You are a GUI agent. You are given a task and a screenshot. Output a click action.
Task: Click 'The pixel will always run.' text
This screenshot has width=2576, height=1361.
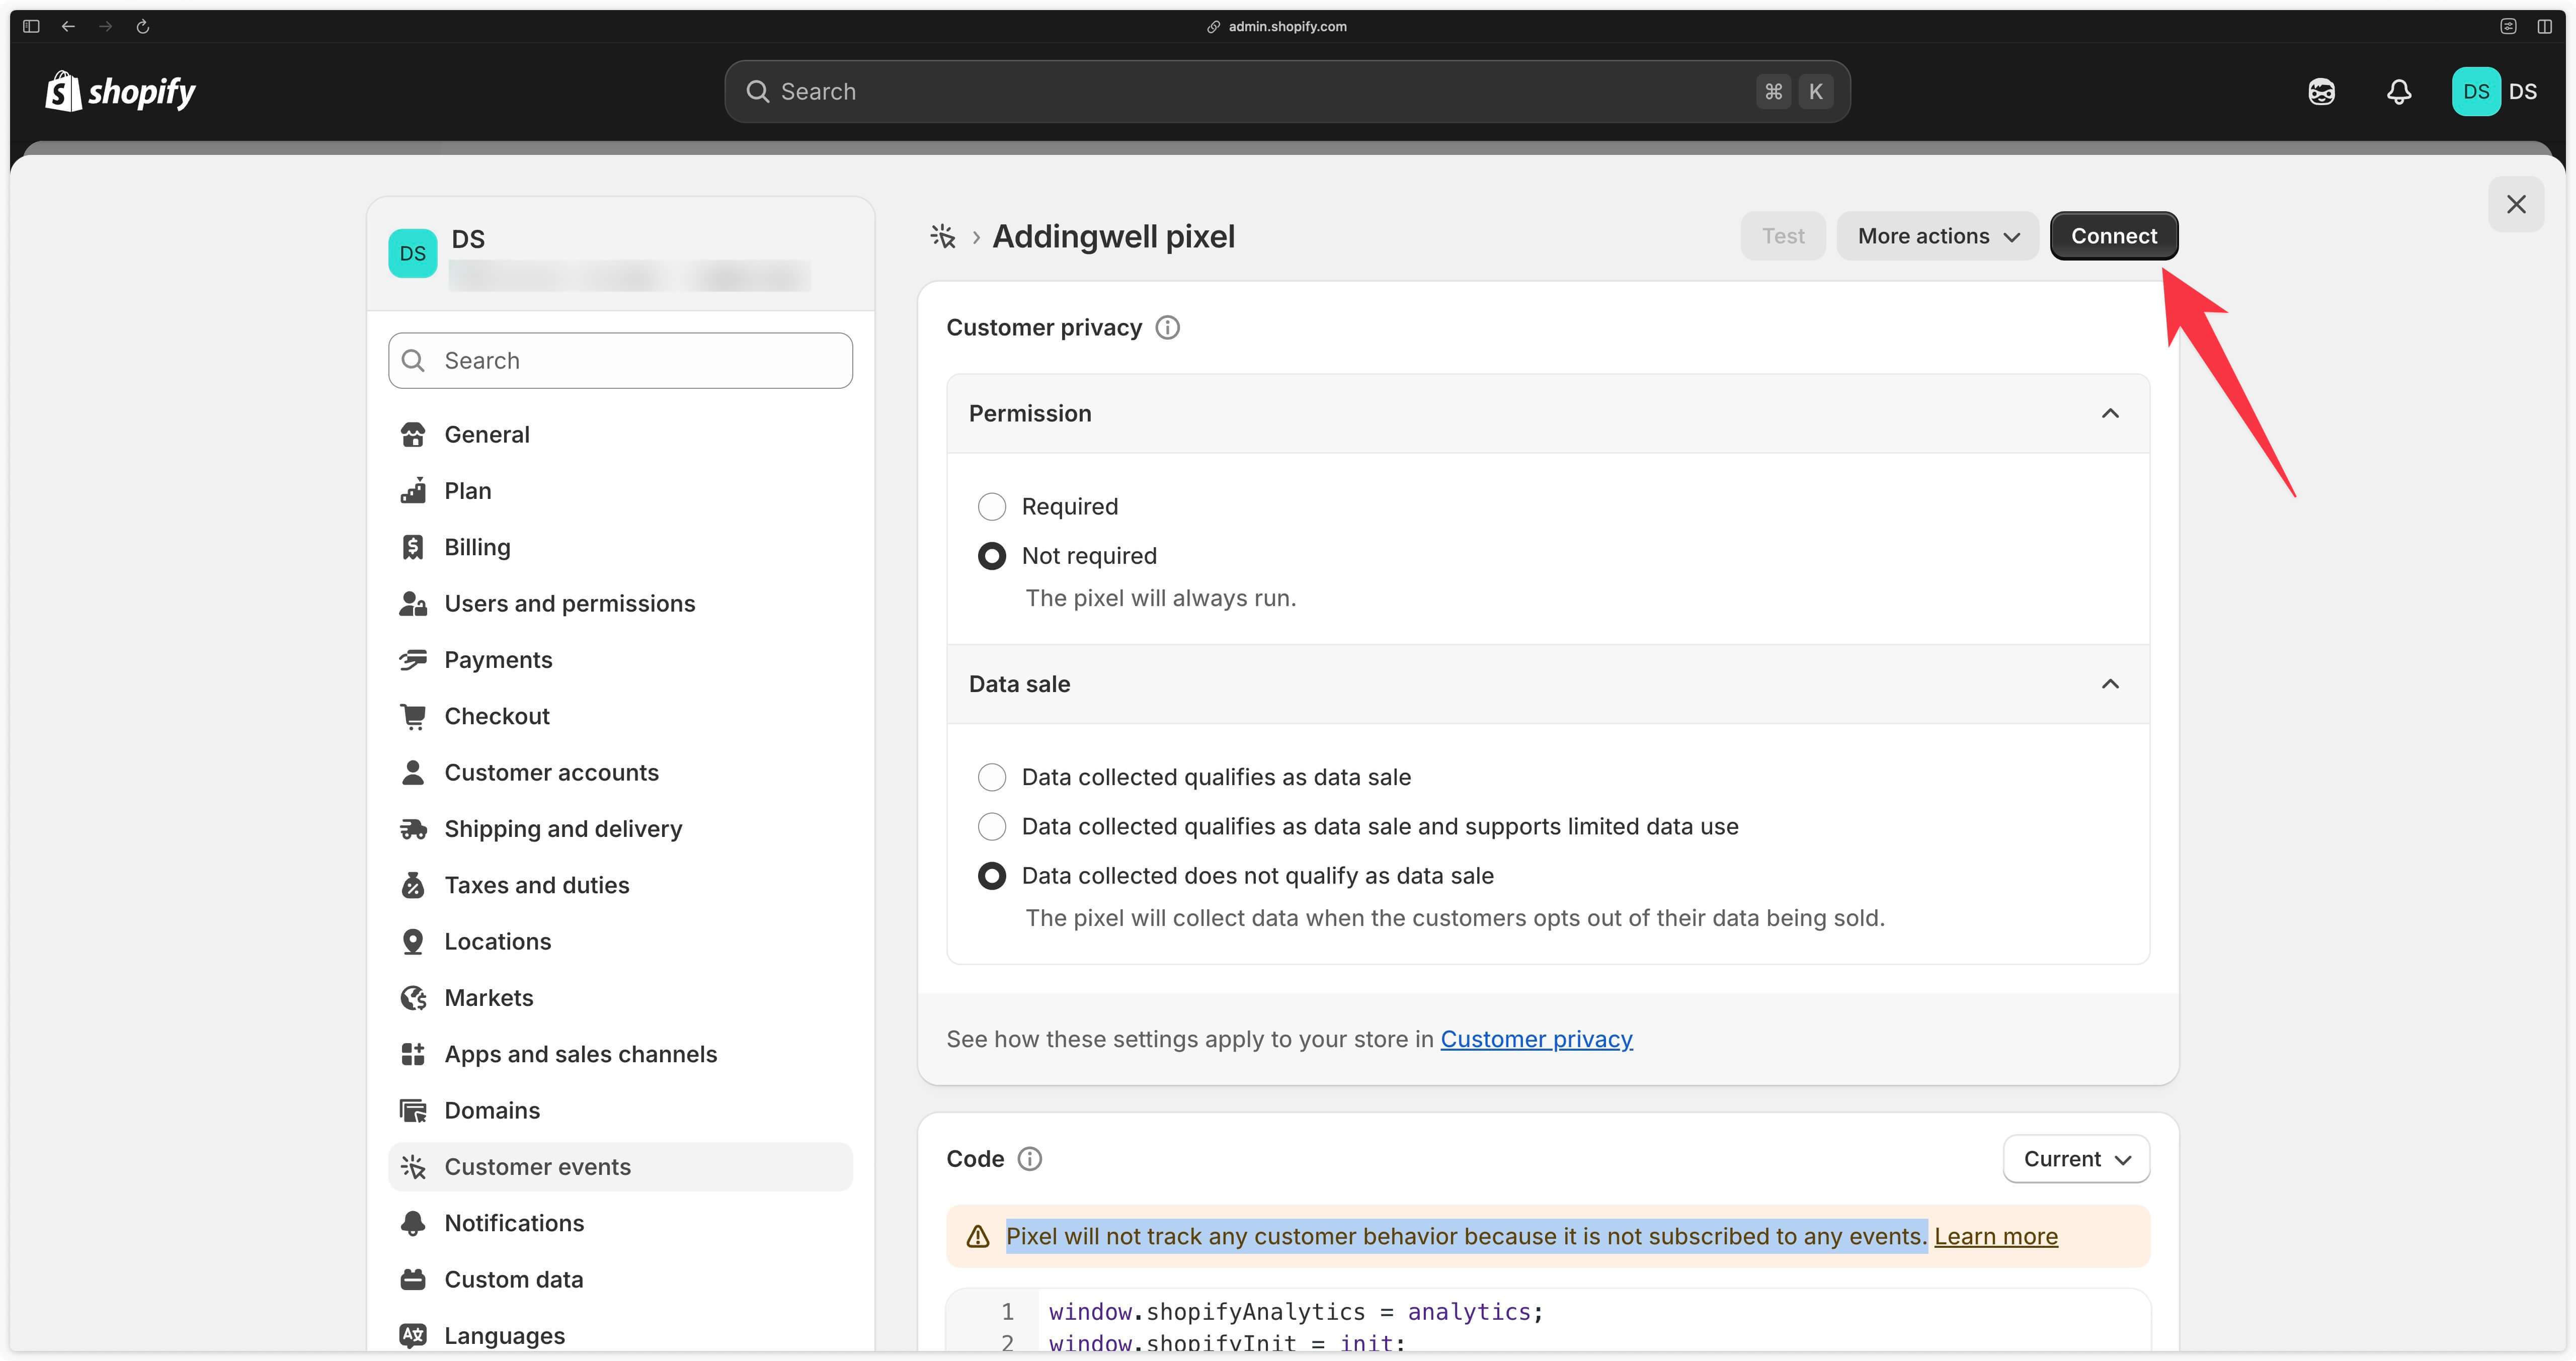(x=1160, y=598)
